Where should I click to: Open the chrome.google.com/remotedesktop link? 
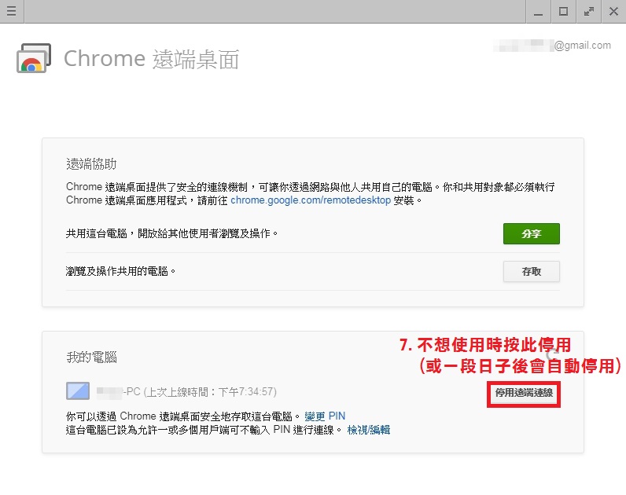point(311,200)
